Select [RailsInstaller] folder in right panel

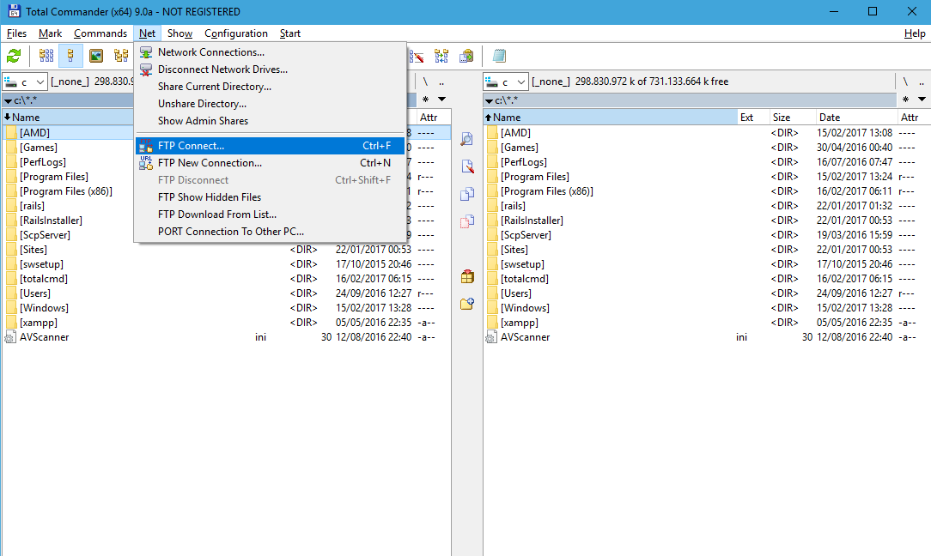pos(532,221)
